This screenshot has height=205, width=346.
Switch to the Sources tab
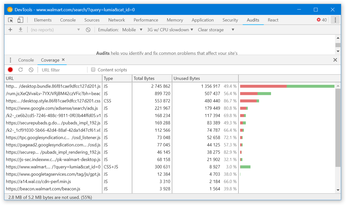point(92,20)
